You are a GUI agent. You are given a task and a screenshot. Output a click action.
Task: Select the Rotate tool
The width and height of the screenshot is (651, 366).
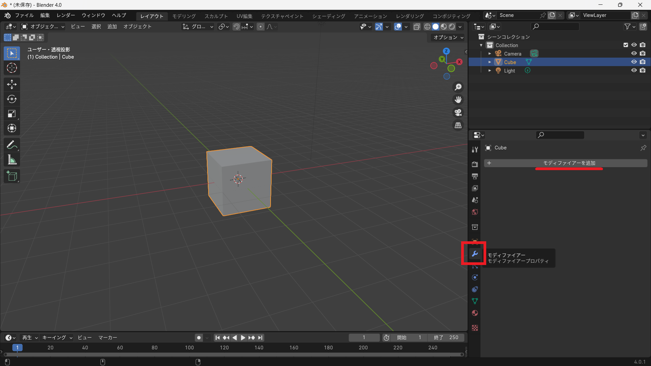click(x=12, y=99)
